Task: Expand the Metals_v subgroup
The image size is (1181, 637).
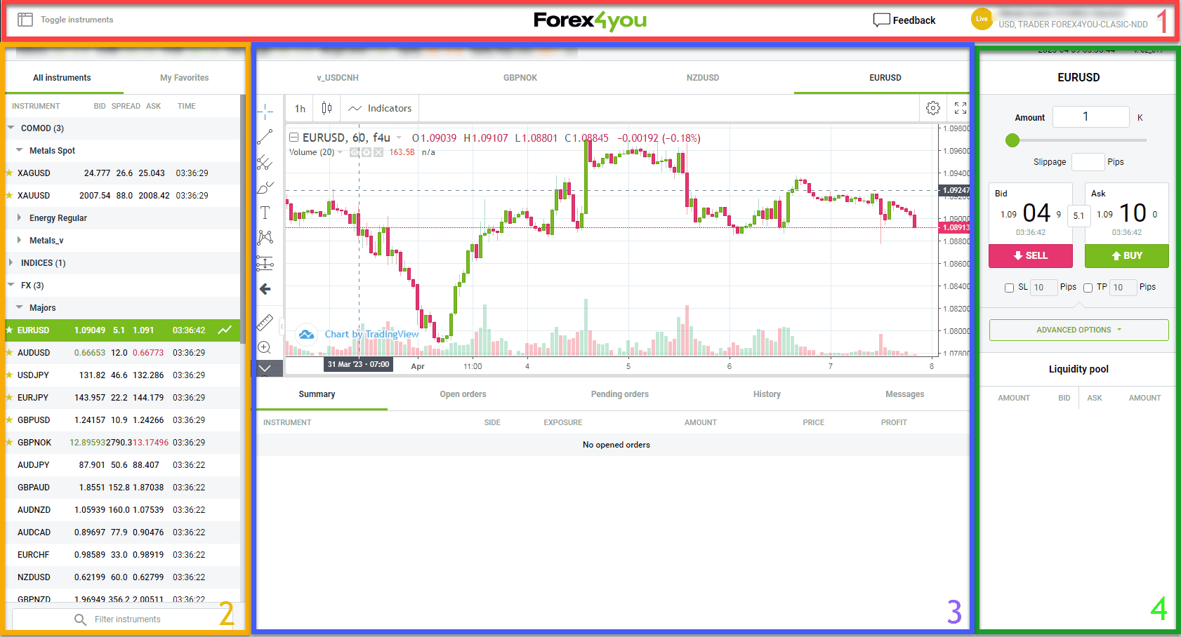Action: coord(19,240)
